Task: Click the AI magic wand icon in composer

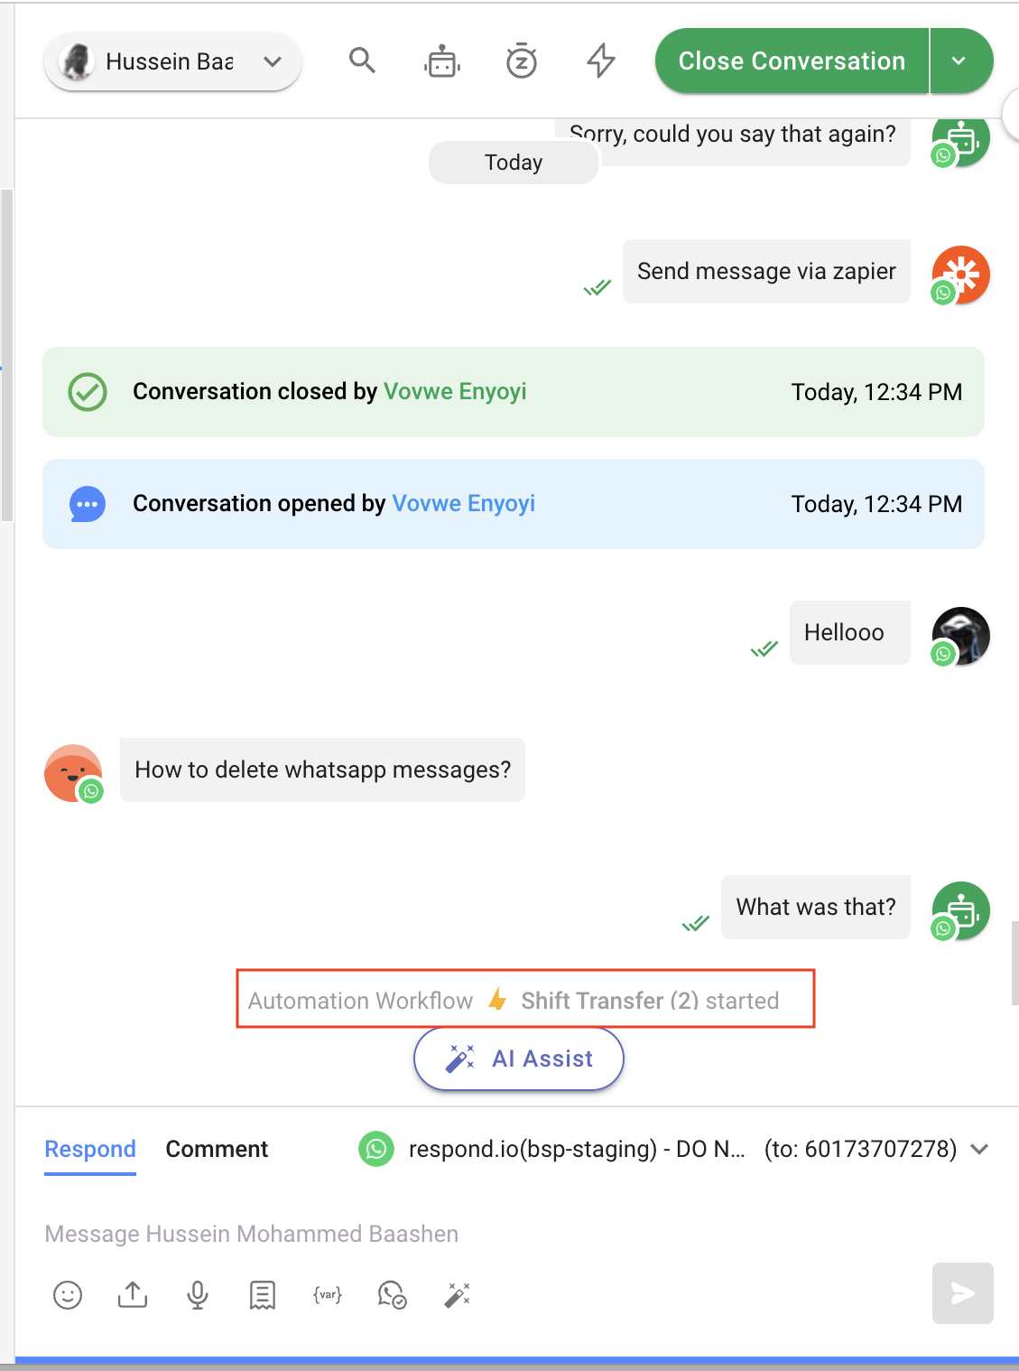Action: pos(458,1295)
